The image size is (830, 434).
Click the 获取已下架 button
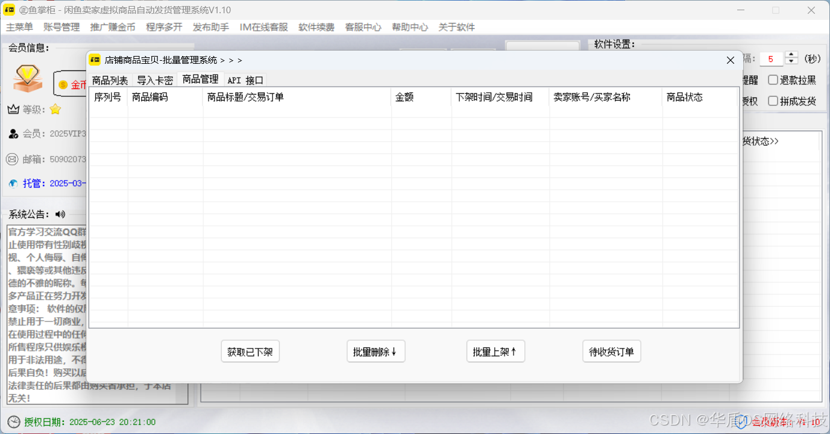click(x=250, y=352)
